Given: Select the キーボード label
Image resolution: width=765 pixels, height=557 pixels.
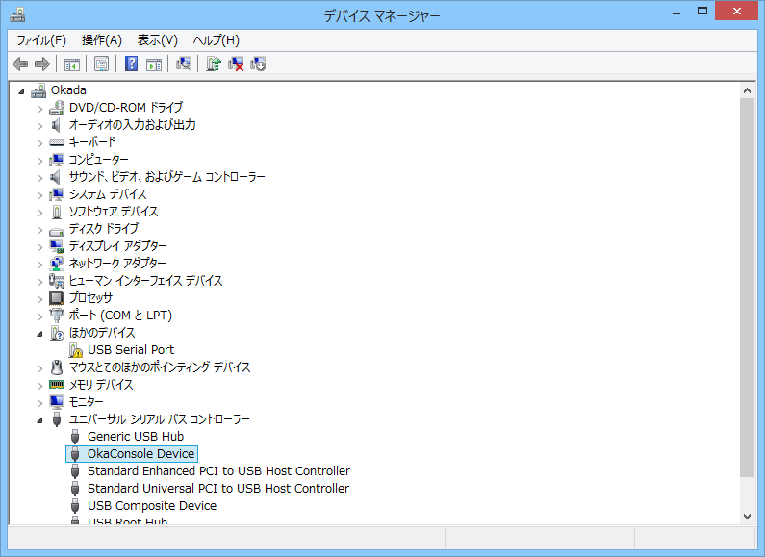Looking at the screenshot, I should [92, 142].
